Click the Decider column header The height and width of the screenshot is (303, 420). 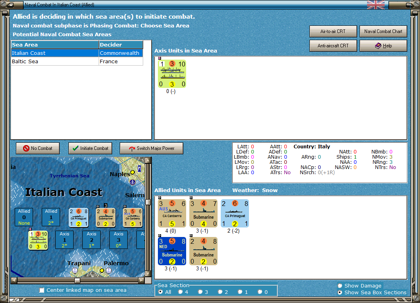coord(121,45)
